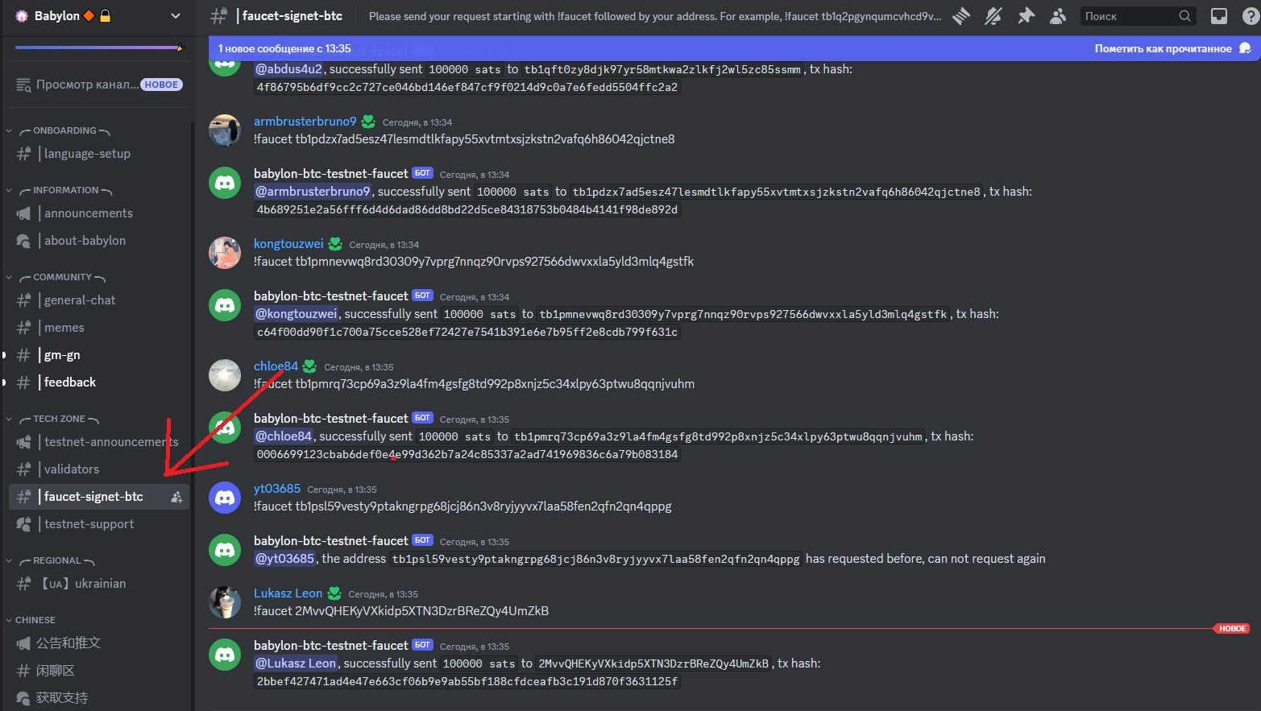Screen dimensions: 1261x711
Task: Switch to general-chat channel
Action: pos(99,300)
